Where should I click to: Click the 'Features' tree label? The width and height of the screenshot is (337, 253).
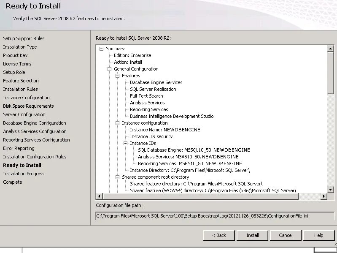131,76
